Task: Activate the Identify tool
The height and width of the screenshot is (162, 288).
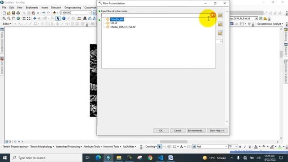Action: click(64, 18)
